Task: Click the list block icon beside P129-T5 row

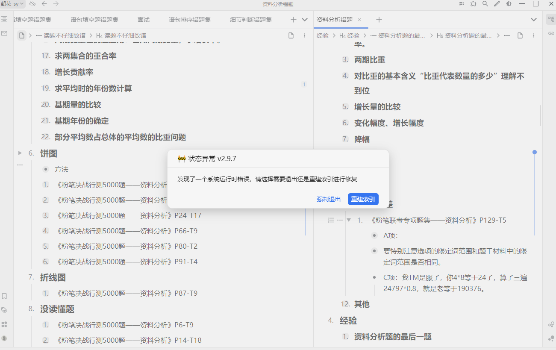Action: click(330, 220)
